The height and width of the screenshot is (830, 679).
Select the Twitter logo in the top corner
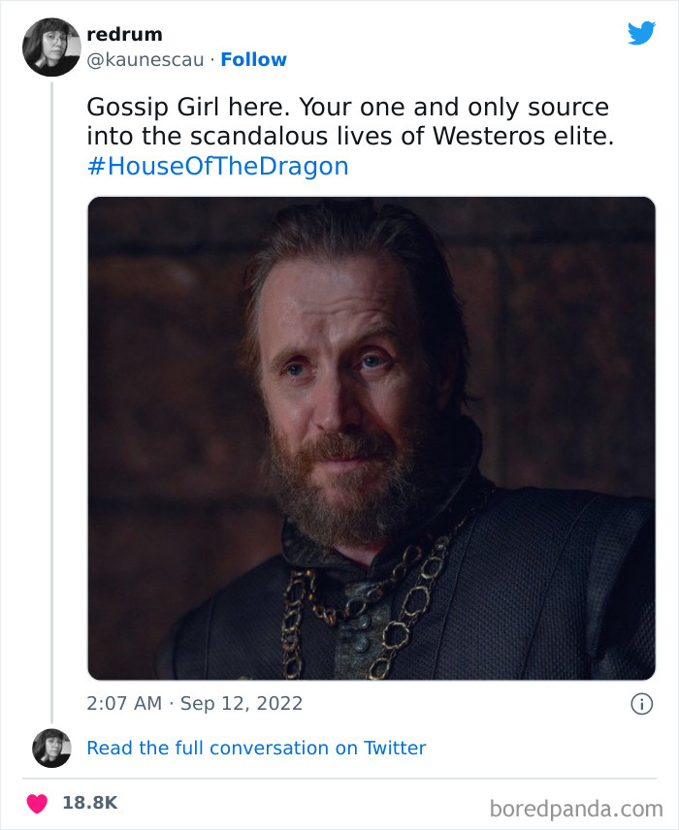tap(641, 32)
